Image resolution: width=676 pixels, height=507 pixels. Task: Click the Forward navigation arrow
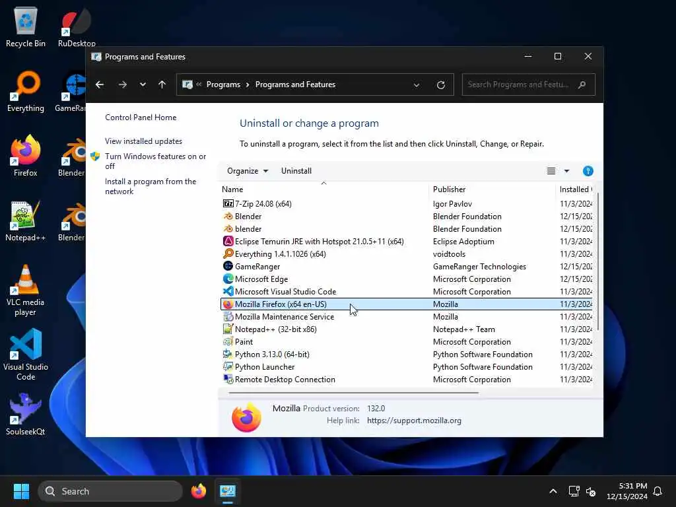[122, 84]
